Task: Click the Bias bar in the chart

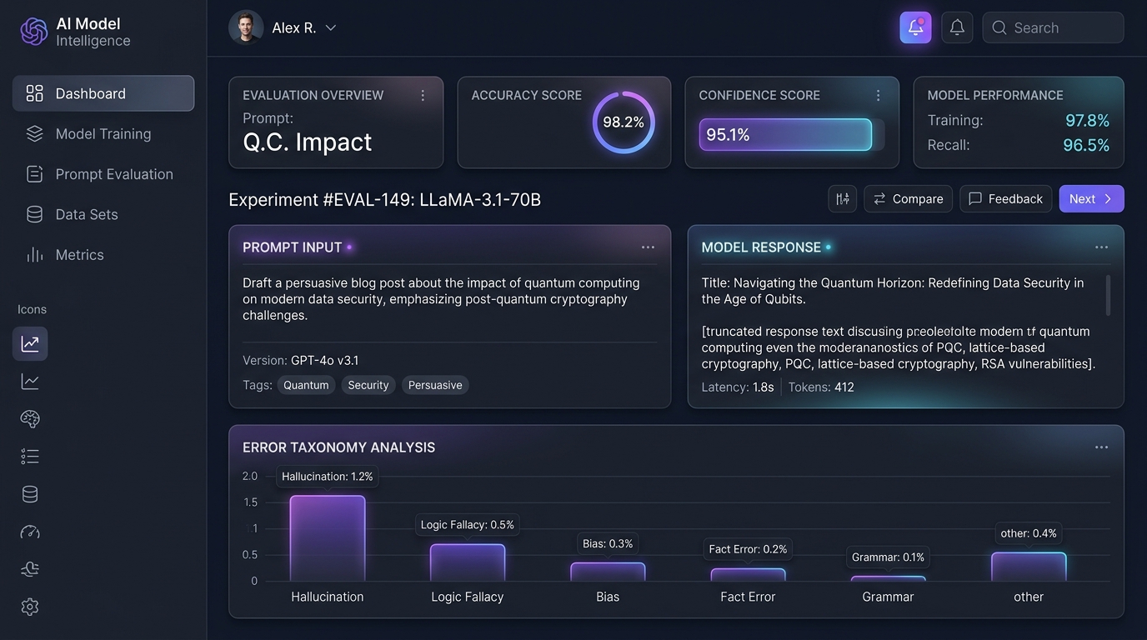Action: click(x=608, y=572)
